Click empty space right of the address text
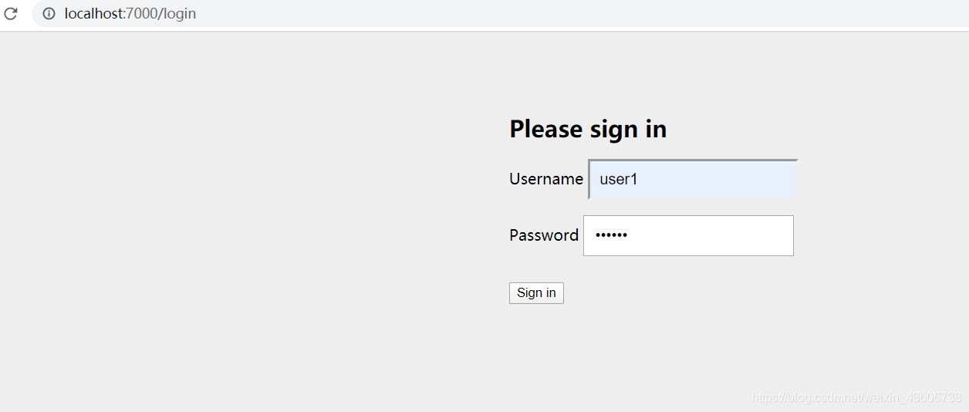The image size is (969, 412). (540, 14)
